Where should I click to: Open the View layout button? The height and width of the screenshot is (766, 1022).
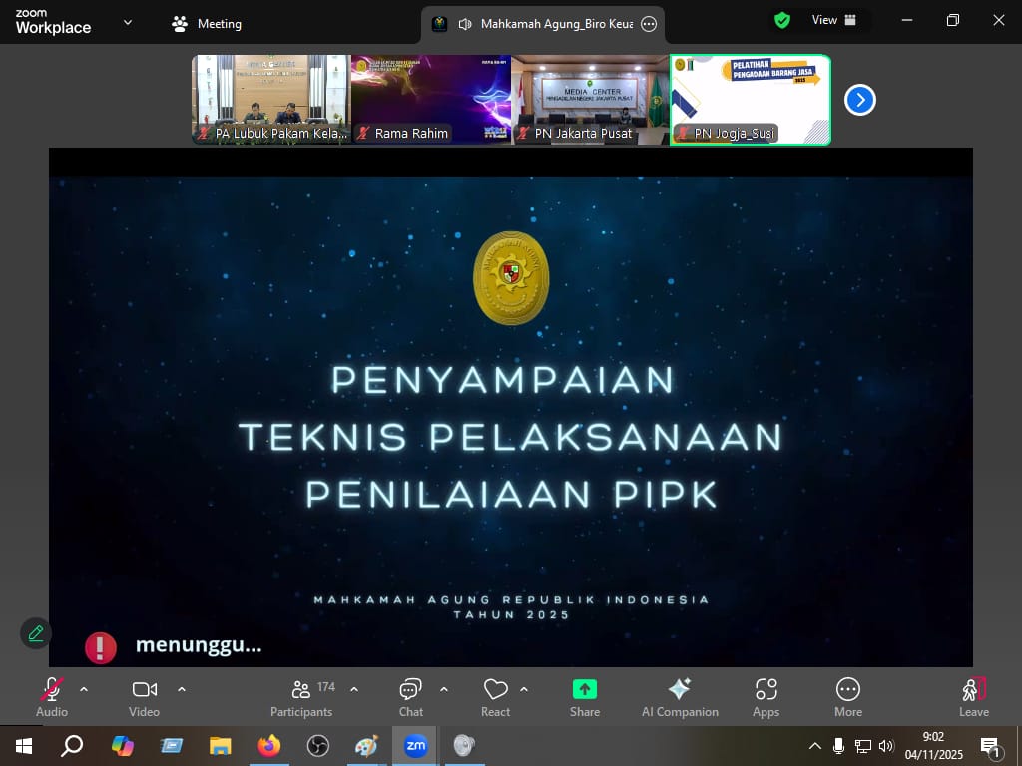[x=834, y=20]
